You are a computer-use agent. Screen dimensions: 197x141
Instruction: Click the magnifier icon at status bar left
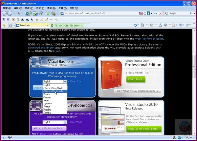(x=4, y=138)
